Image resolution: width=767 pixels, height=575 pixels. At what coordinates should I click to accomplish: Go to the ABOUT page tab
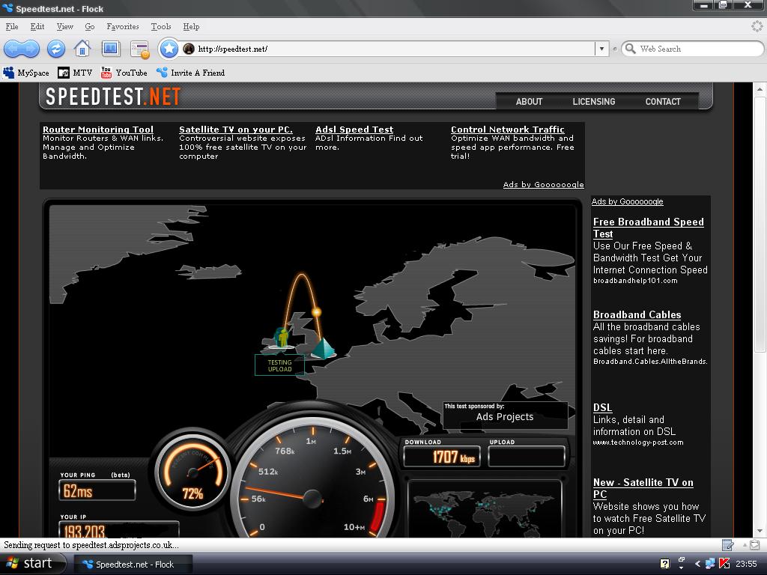(529, 101)
